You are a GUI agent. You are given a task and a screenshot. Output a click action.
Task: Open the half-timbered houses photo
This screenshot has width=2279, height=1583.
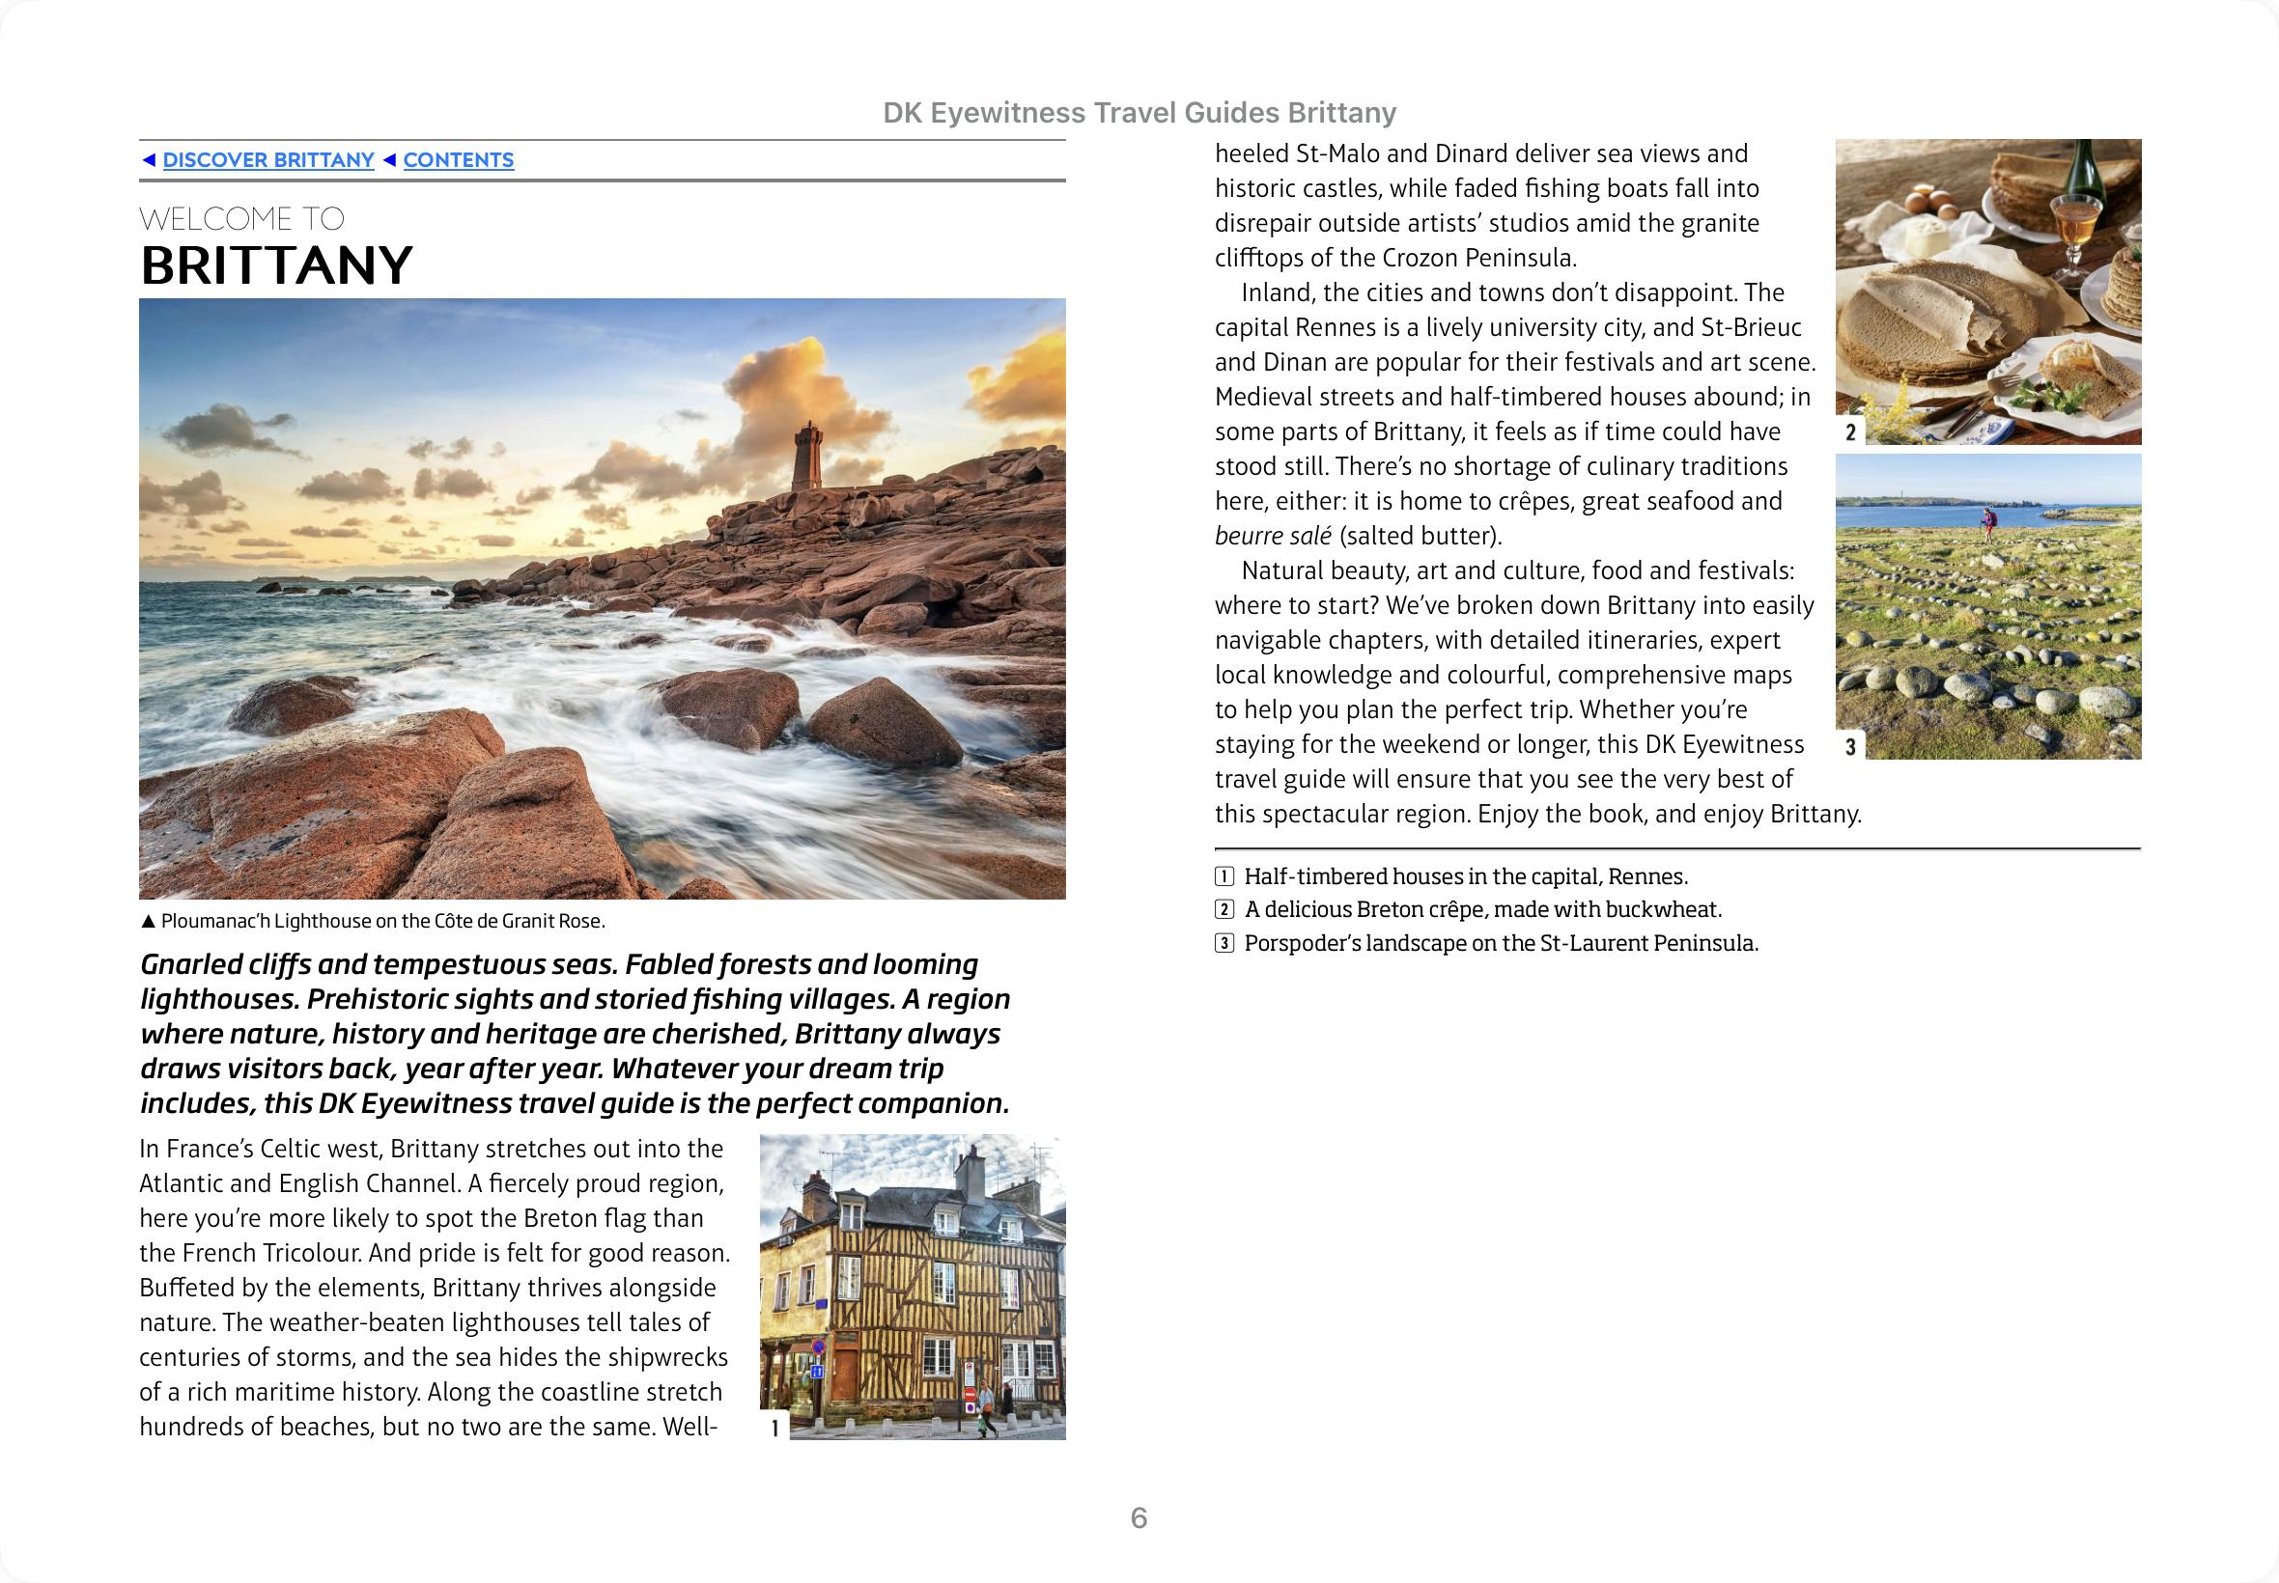click(913, 1287)
